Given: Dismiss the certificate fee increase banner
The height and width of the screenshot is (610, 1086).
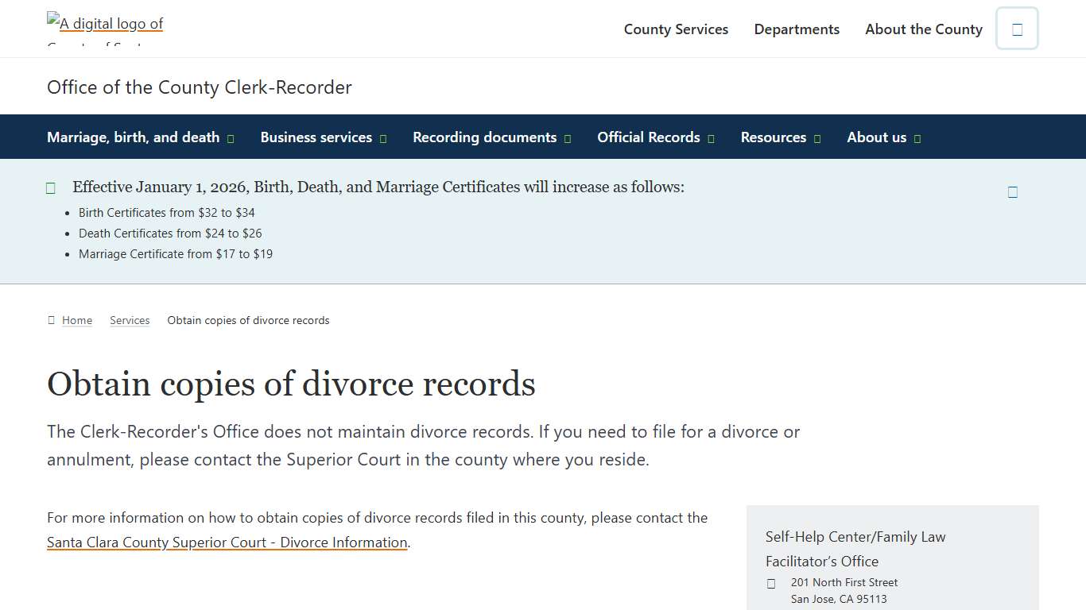Looking at the screenshot, I should [x=1013, y=191].
